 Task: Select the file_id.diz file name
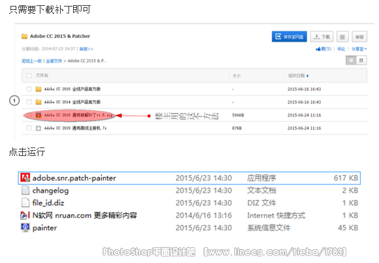48,203
